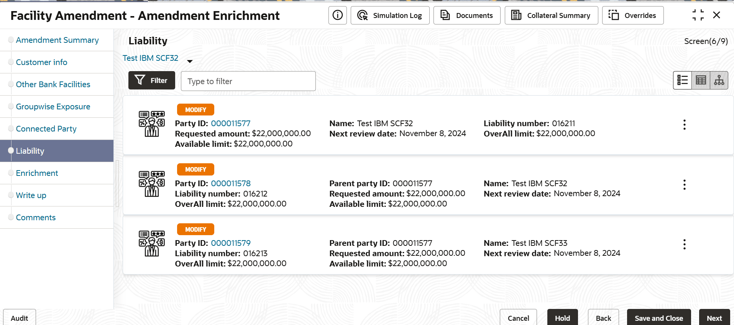
Task: Click Save and Close
Action: (x=659, y=318)
